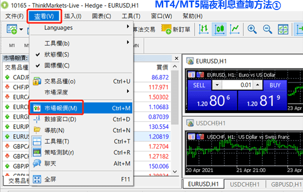Increase lot size with up arrow
The width and height of the screenshot is (303, 192).
tap(257, 85)
